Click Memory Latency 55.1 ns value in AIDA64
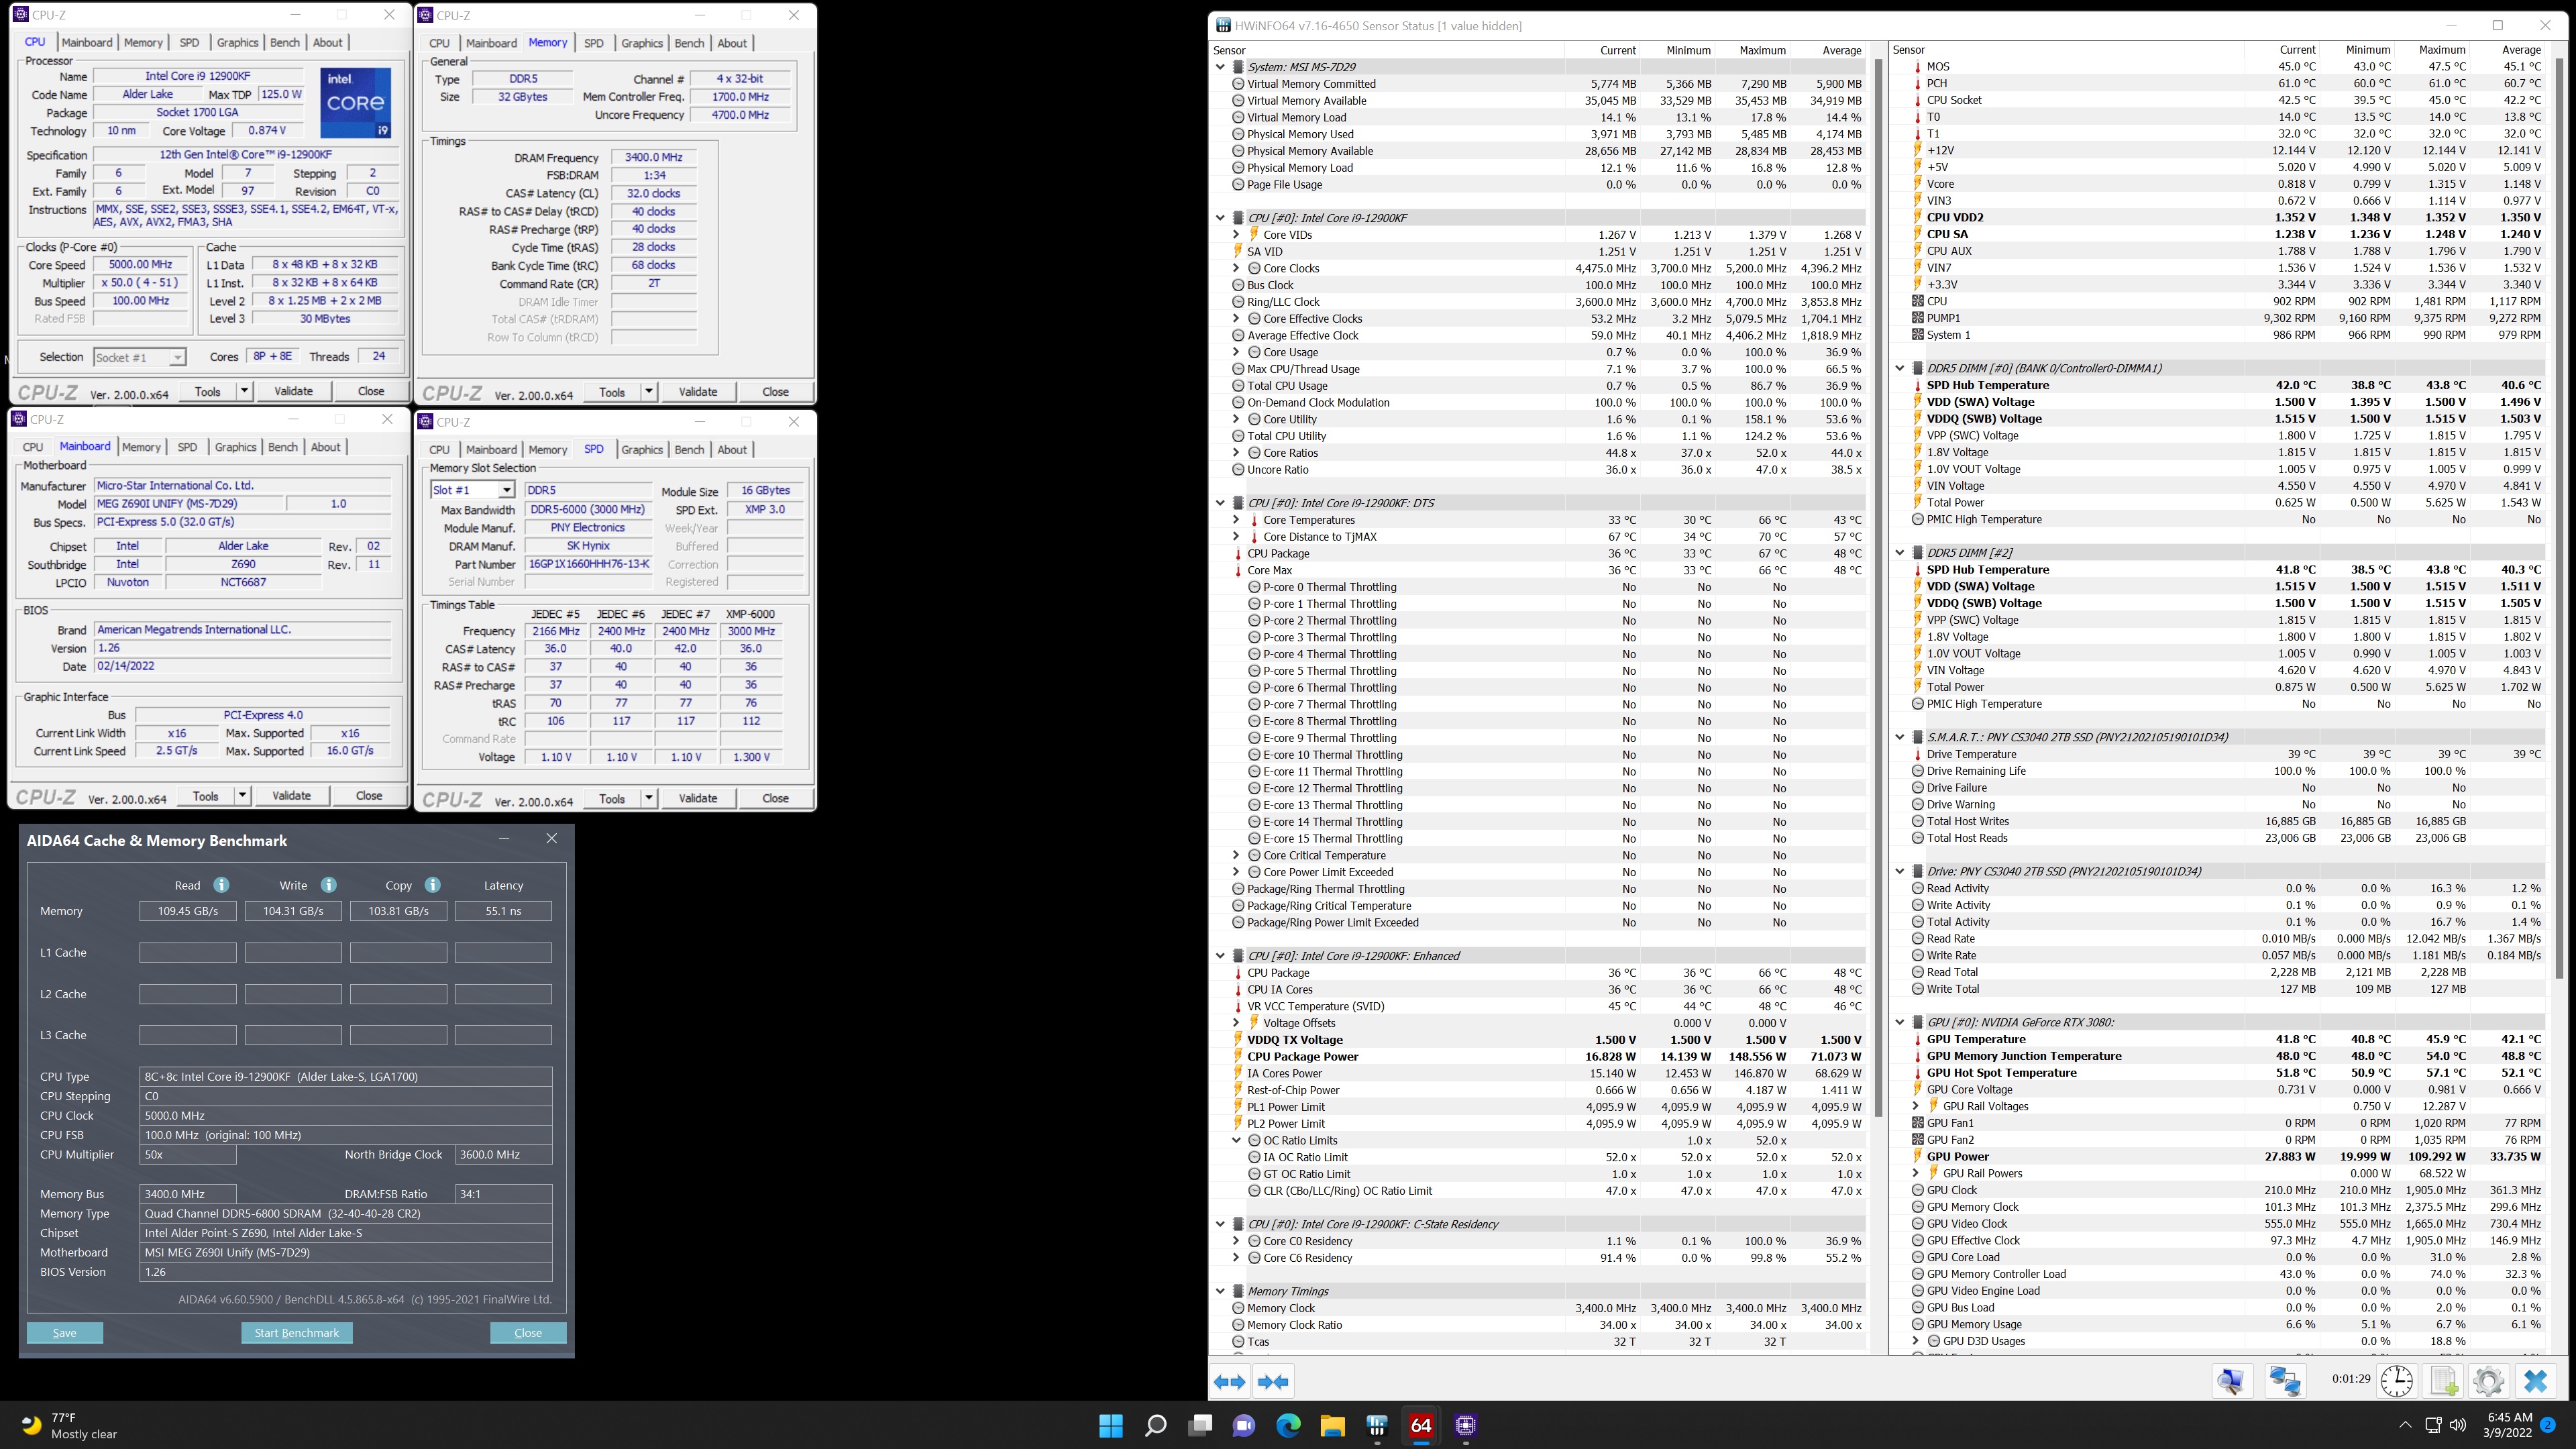Image resolution: width=2576 pixels, height=1449 pixels. click(503, 911)
